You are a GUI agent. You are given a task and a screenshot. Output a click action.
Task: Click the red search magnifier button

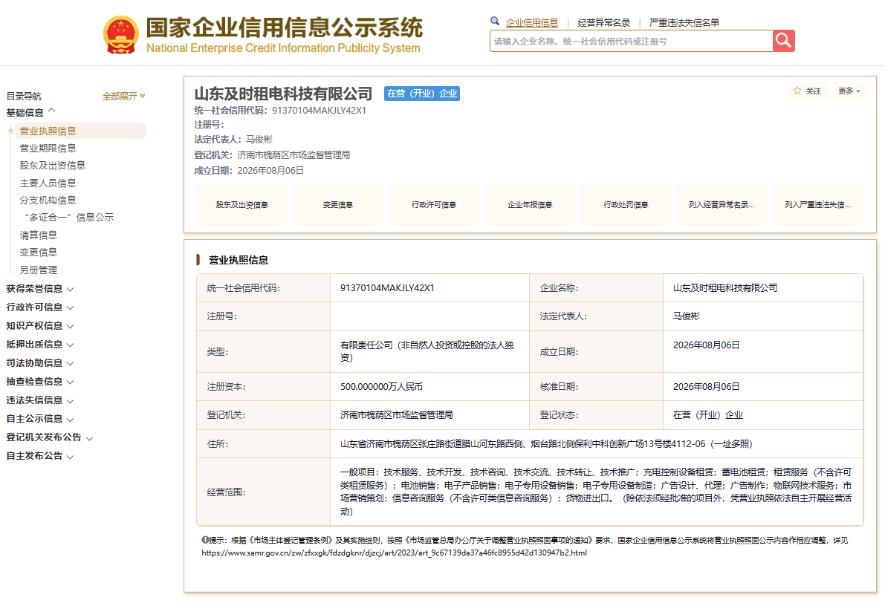[x=783, y=41]
